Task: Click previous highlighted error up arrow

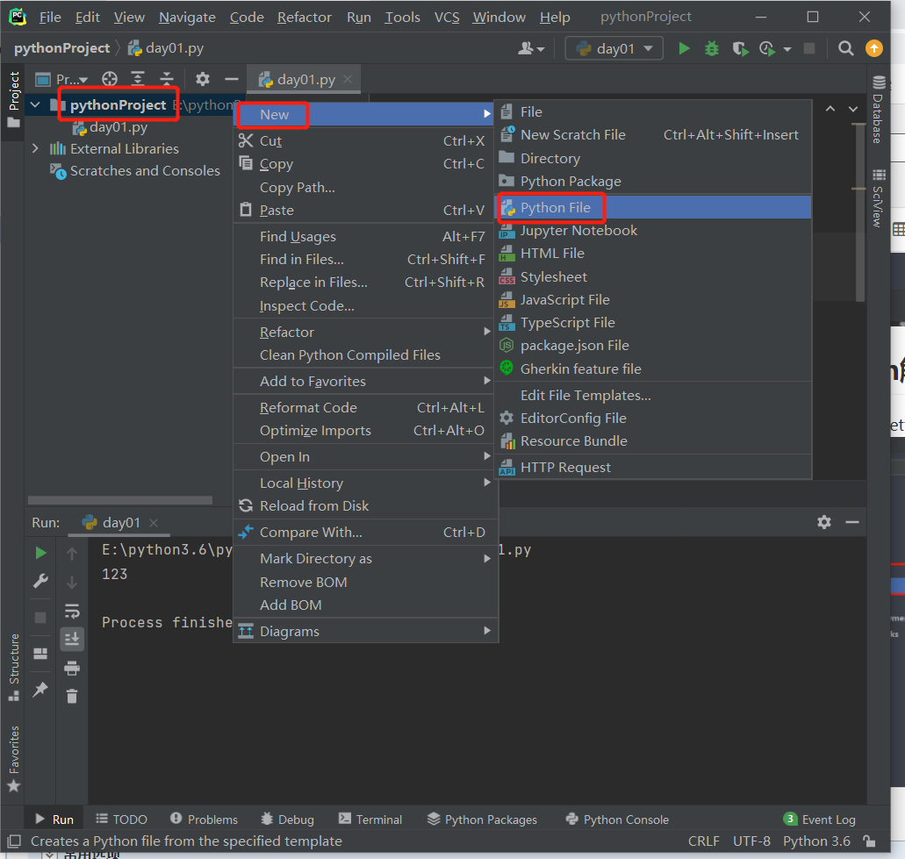Action: [x=830, y=109]
